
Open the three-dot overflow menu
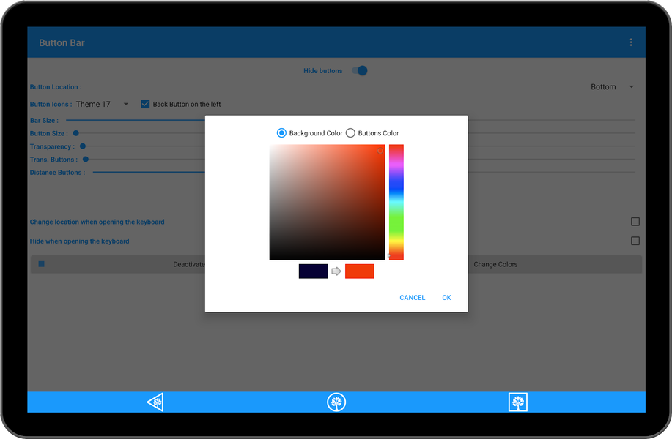coord(630,42)
